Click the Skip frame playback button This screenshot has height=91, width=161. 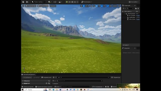[x=70, y=2]
